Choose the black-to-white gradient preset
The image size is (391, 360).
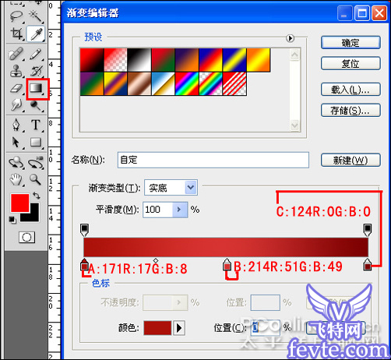[139, 60]
